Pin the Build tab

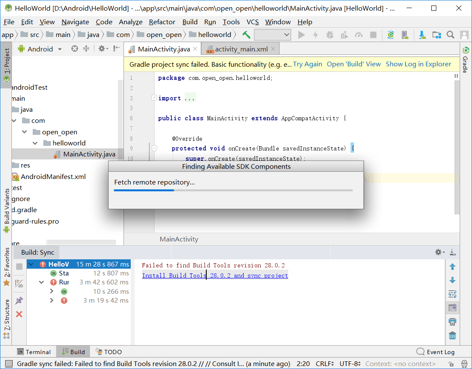click(x=19, y=300)
